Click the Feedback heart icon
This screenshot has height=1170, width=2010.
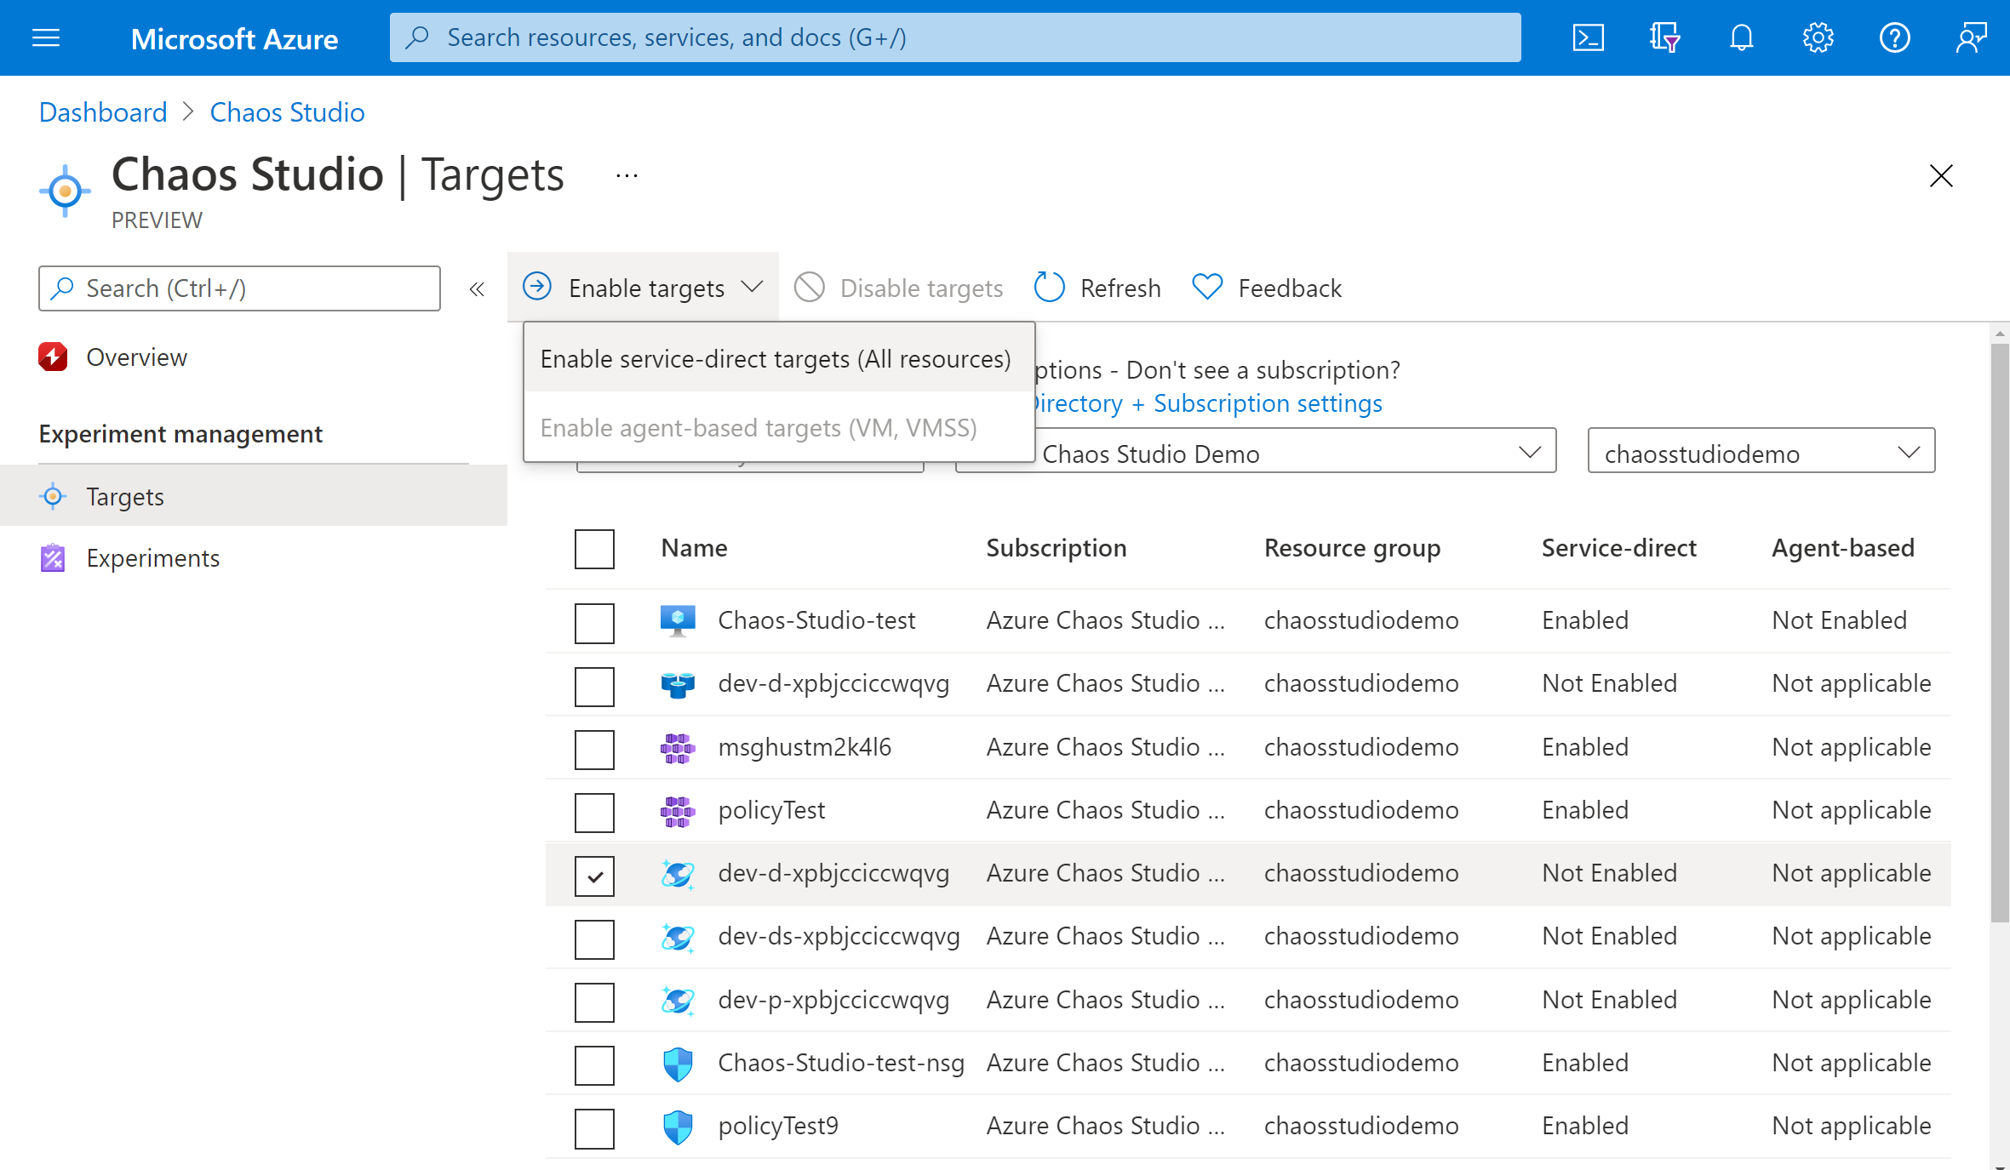coord(1206,287)
